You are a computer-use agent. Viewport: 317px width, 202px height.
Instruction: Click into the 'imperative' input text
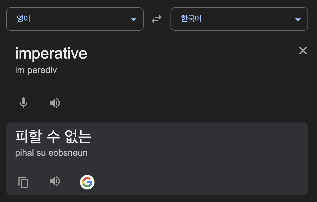pos(51,53)
